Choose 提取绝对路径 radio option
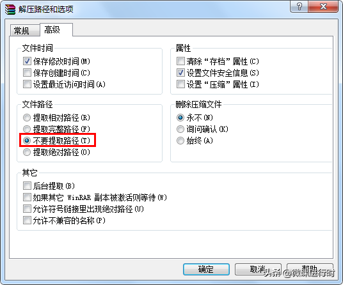The width and height of the screenshot is (343, 285). click(x=27, y=152)
